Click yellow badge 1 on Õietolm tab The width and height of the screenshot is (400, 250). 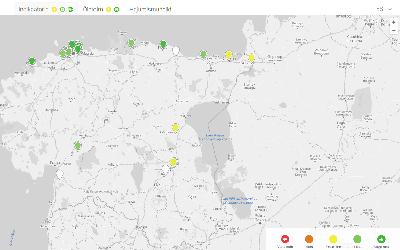pyautogui.click(x=108, y=10)
